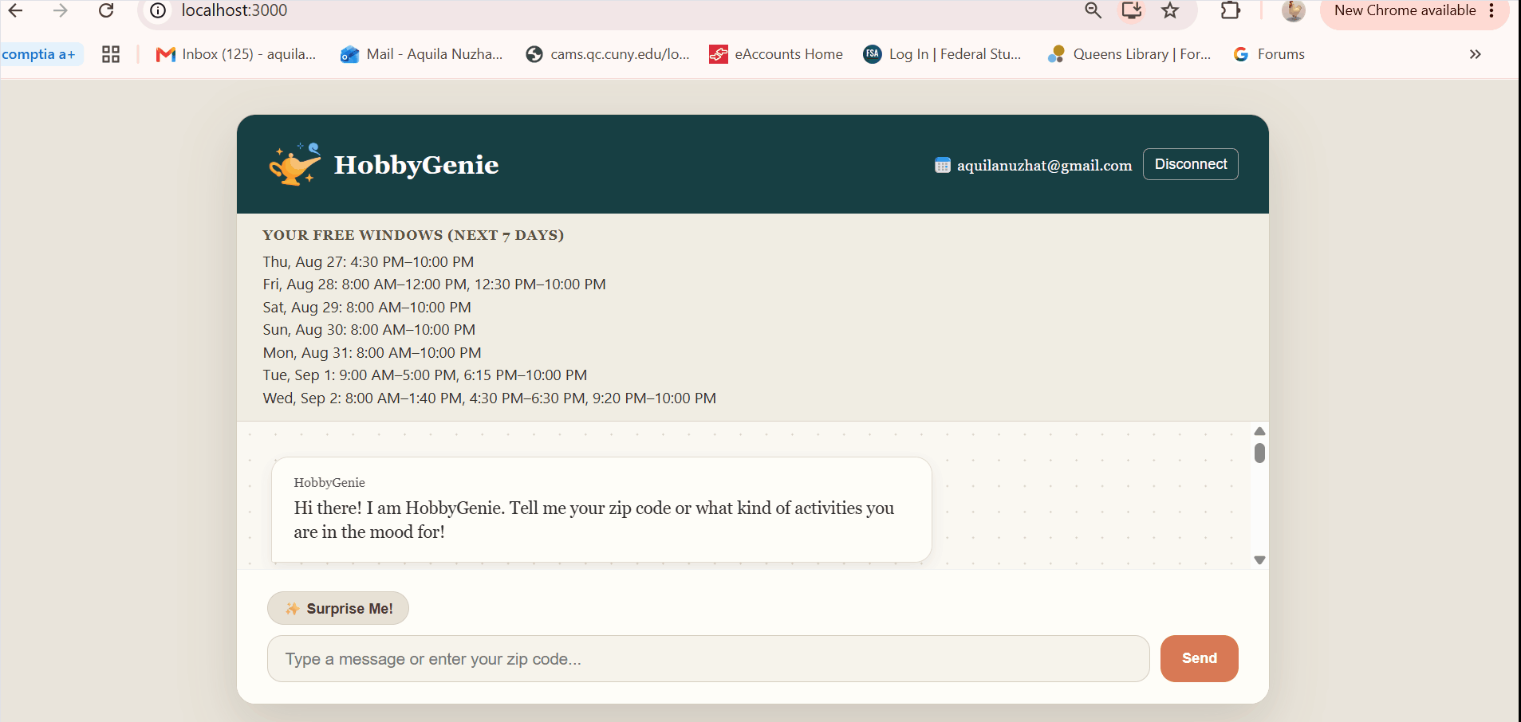
Task: Reload the page with the refresh icon
Action: coord(106,10)
